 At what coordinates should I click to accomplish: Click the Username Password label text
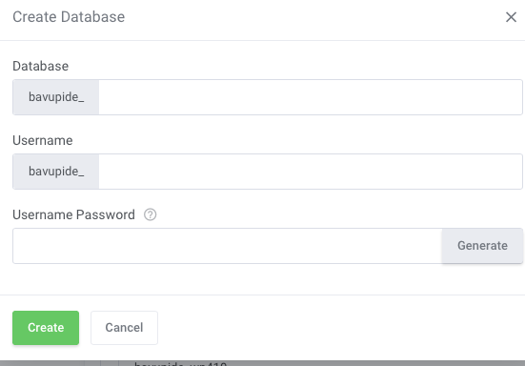pyautogui.click(x=73, y=215)
